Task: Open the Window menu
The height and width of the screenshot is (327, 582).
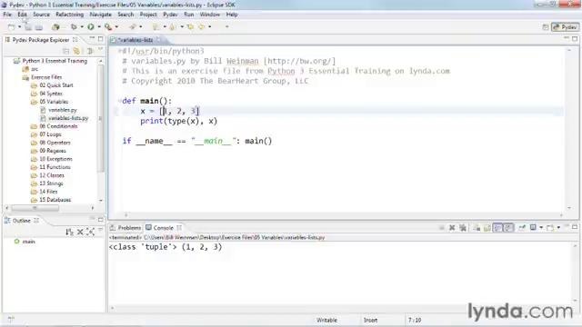Action: pyautogui.click(x=210, y=15)
